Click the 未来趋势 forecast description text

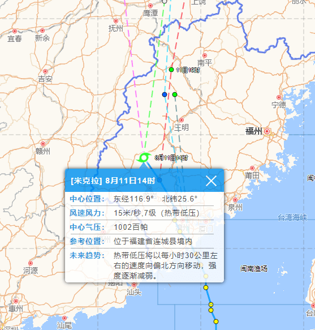coord(165,265)
